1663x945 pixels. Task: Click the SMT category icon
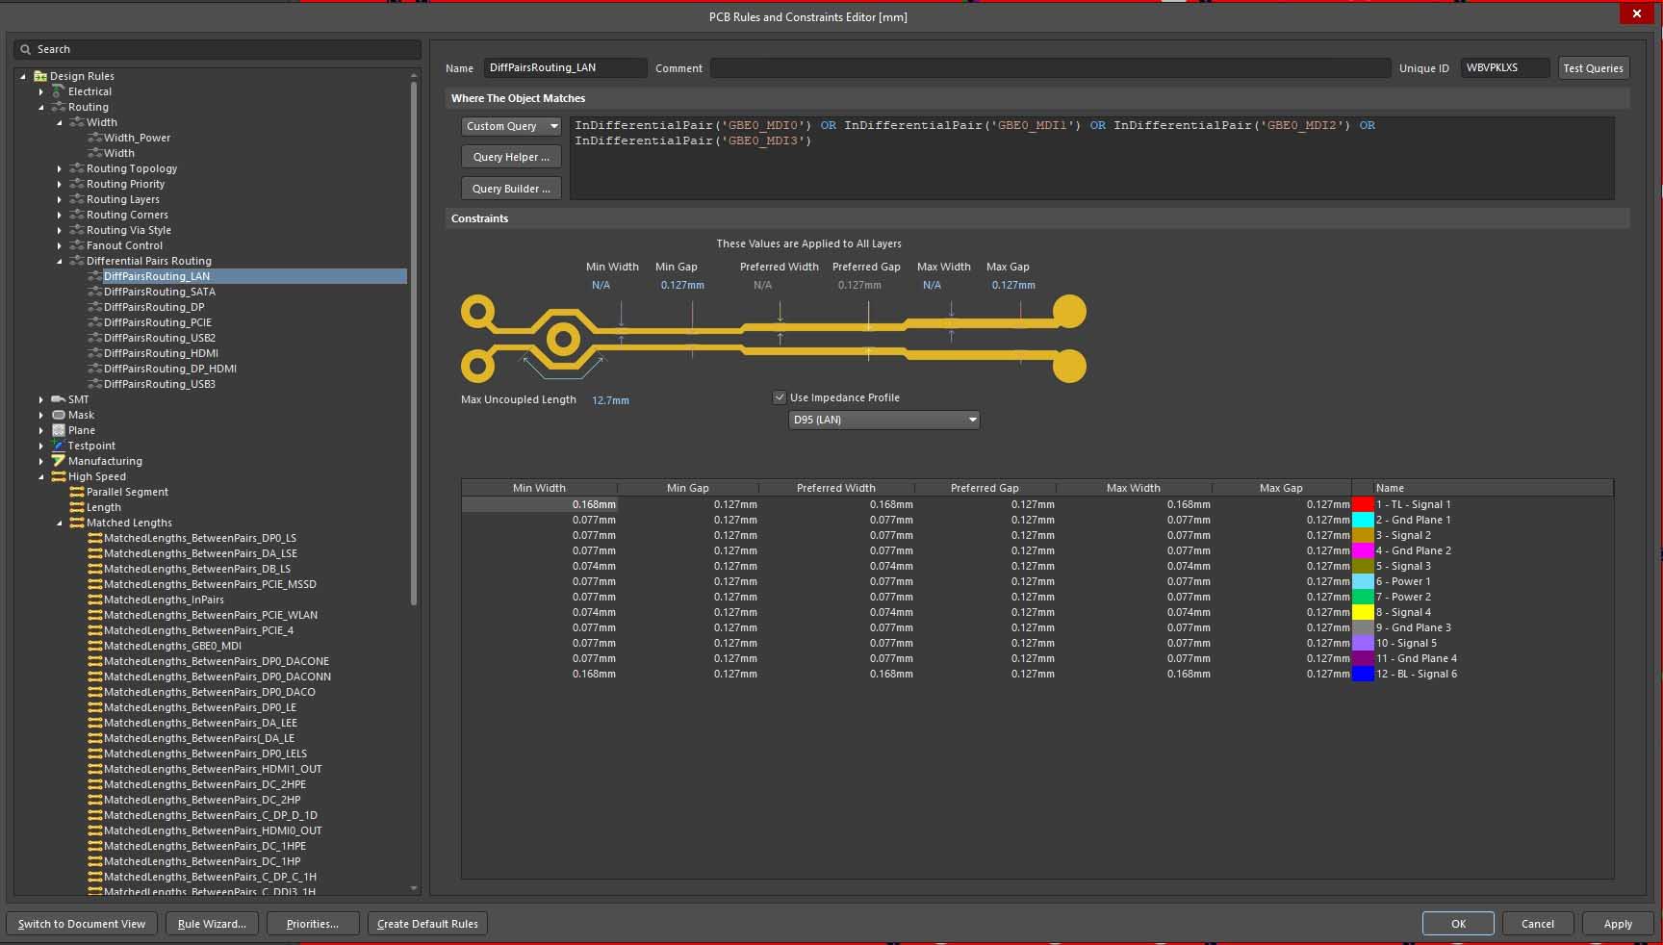(59, 399)
